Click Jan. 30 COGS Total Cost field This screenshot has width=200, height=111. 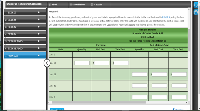[179, 86]
